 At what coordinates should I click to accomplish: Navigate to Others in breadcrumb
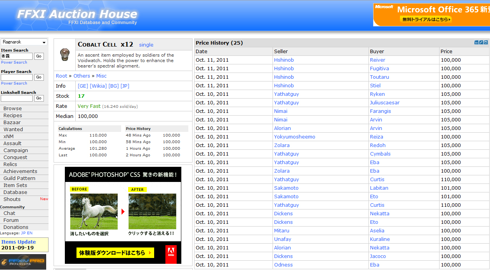pyautogui.click(x=82, y=76)
